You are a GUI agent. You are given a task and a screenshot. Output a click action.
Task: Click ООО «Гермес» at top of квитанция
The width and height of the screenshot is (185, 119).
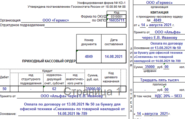(x=159, y=2)
